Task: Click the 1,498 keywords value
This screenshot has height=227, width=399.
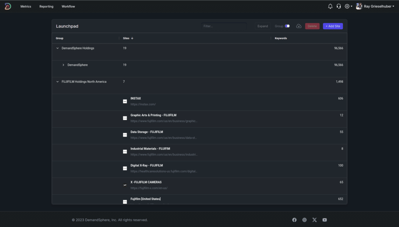Action: coord(339,82)
